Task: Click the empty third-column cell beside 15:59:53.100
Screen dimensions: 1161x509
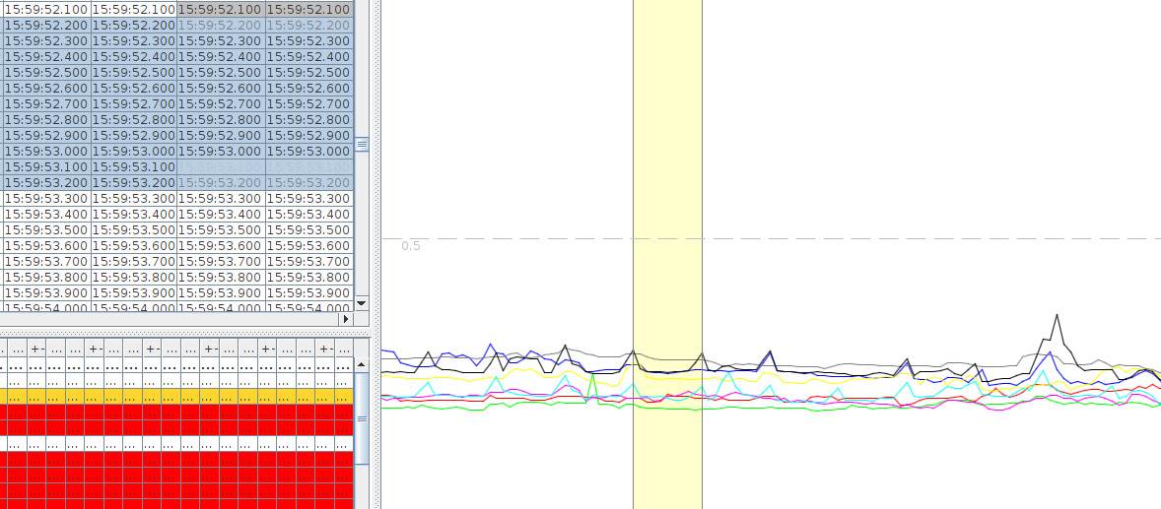Action: [x=220, y=167]
